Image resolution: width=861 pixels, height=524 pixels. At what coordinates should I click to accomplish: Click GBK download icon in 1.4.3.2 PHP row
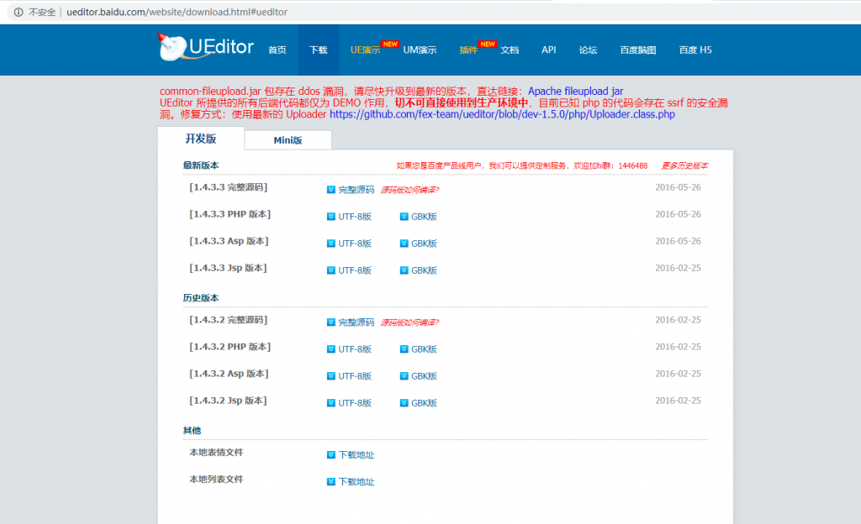point(404,349)
